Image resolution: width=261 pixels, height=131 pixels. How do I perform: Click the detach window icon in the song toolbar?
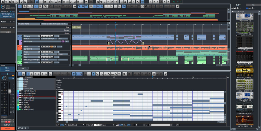pyautogui.click(x=177, y=6)
